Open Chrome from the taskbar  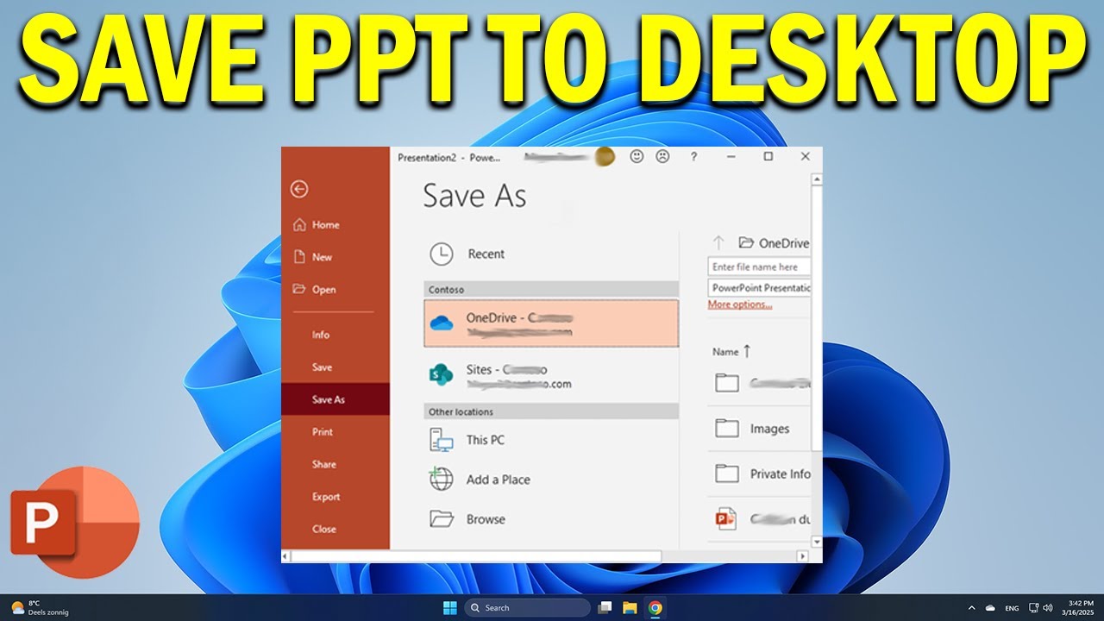(x=655, y=607)
